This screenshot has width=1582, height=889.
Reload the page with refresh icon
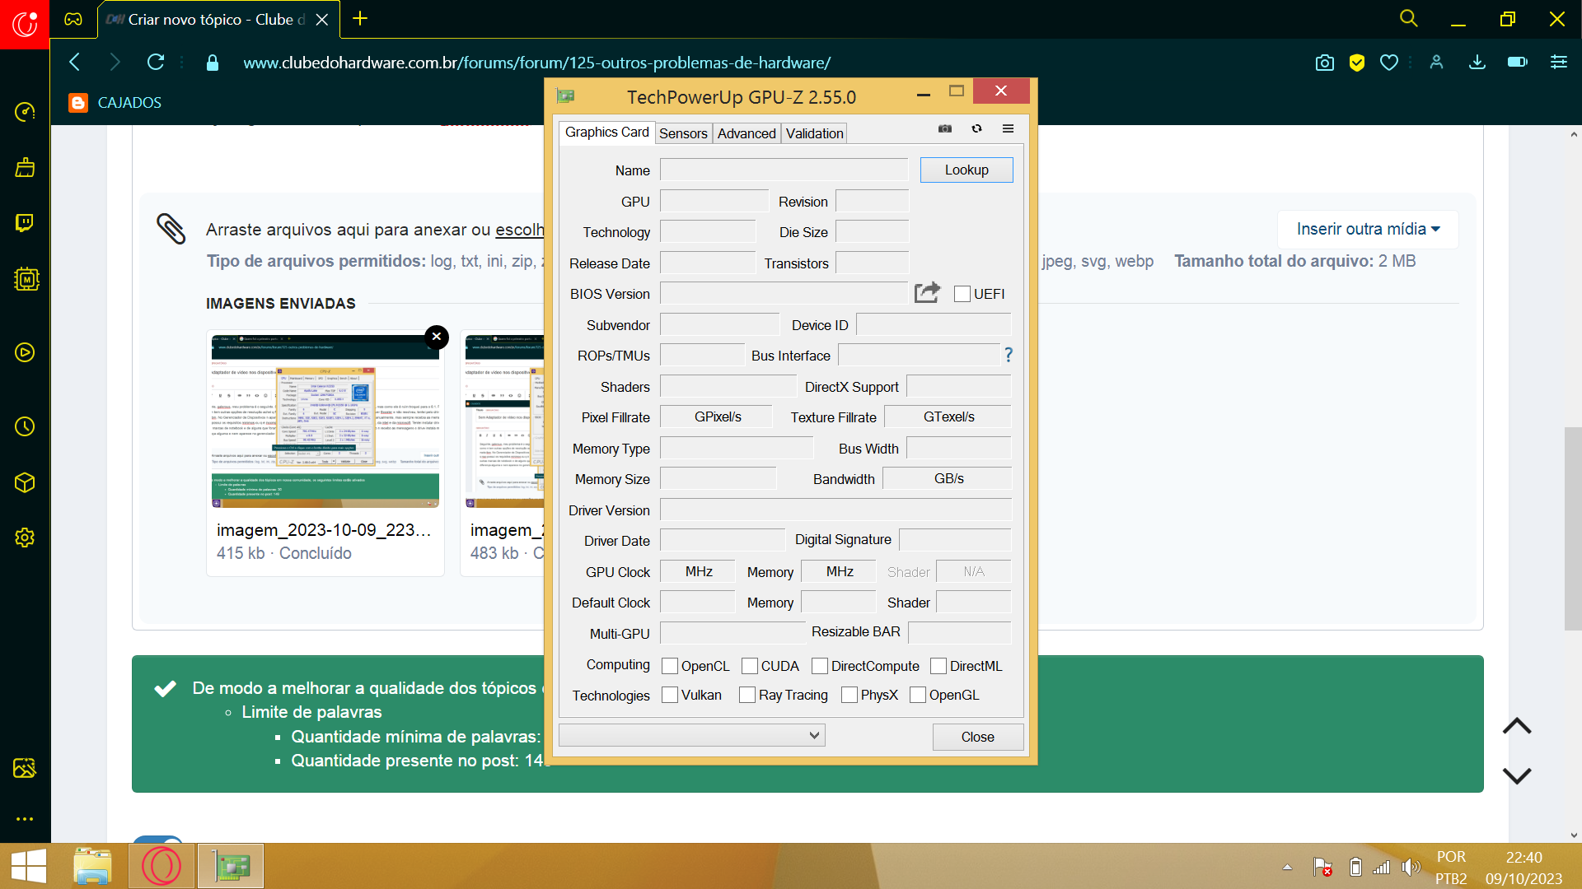tap(156, 62)
